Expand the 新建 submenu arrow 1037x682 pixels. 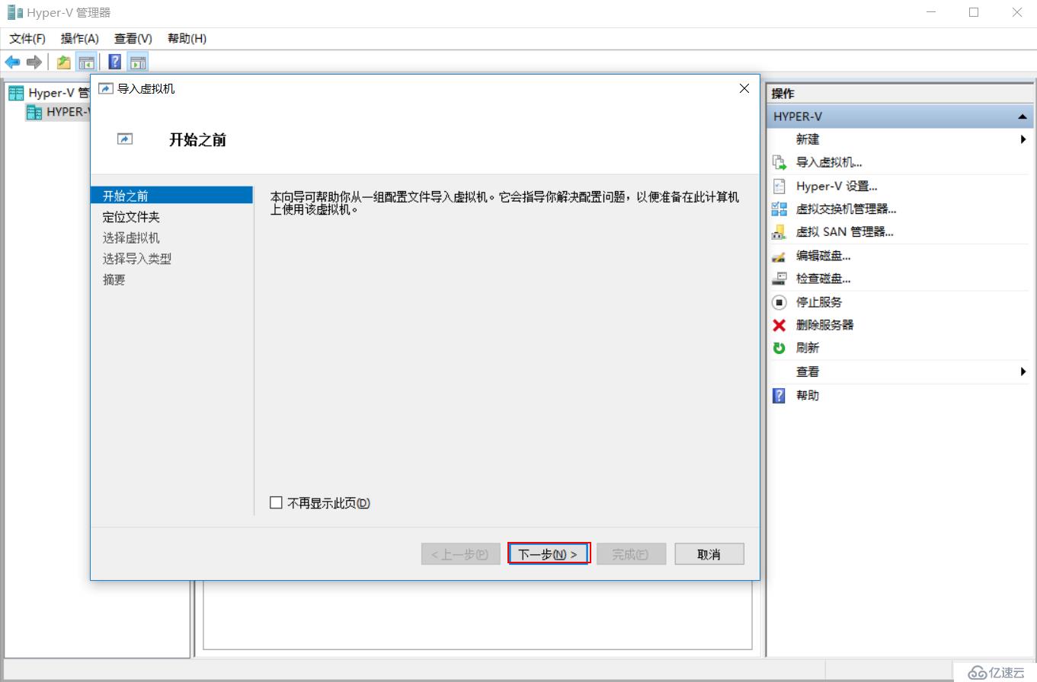pyautogui.click(x=1023, y=139)
